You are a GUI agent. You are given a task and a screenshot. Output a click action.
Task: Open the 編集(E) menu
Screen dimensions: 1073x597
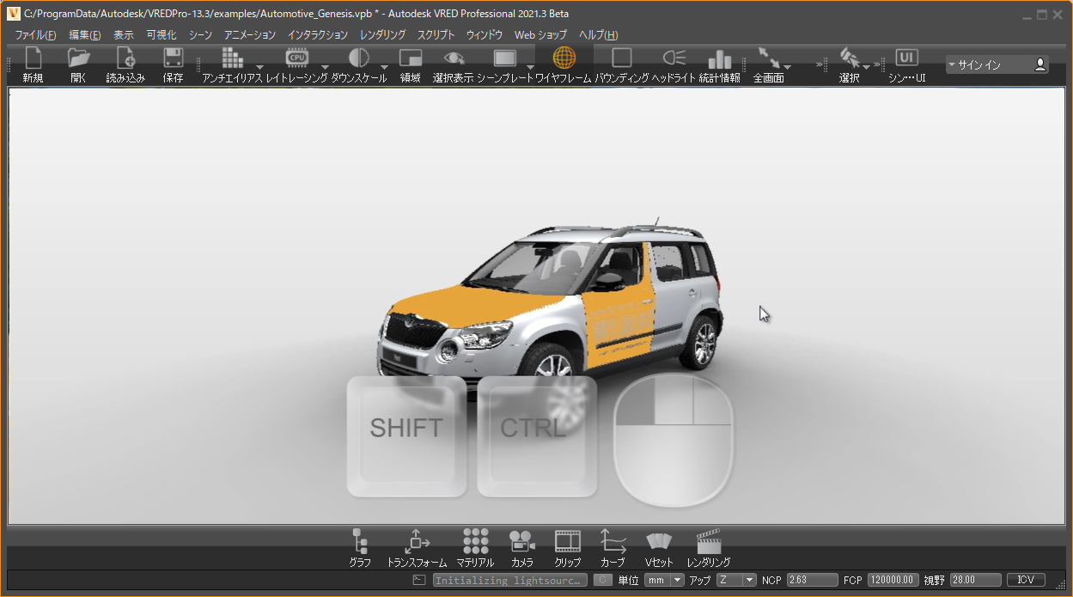(x=85, y=35)
